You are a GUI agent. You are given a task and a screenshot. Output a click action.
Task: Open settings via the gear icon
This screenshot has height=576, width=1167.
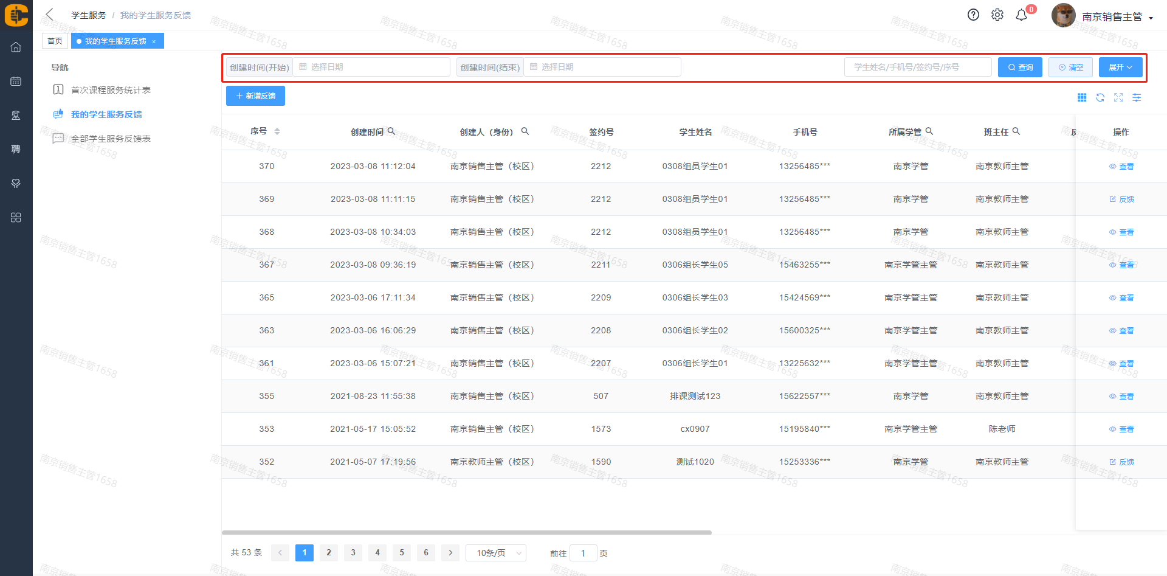(997, 15)
